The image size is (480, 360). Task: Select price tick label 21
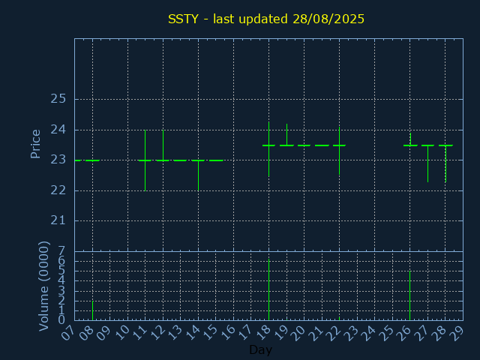click(x=58, y=220)
